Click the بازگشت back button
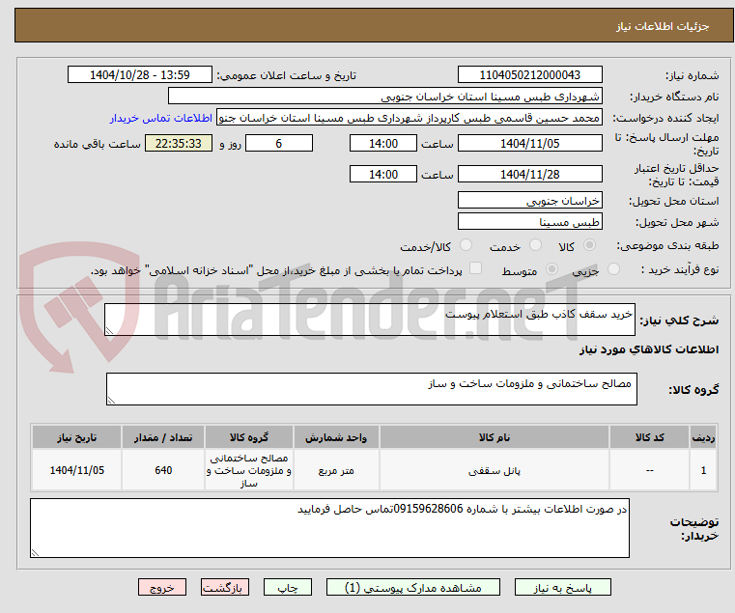The width and height of the screenshot is (735, 613). click(225, 587)
